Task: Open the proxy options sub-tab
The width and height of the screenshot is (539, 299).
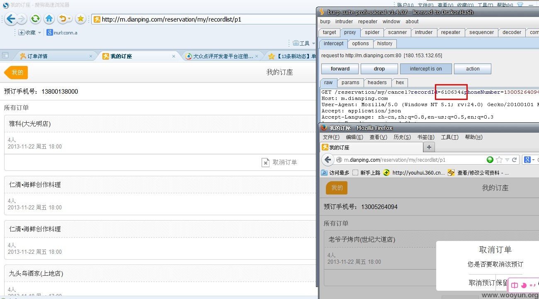Action: [x=360, y=44]
